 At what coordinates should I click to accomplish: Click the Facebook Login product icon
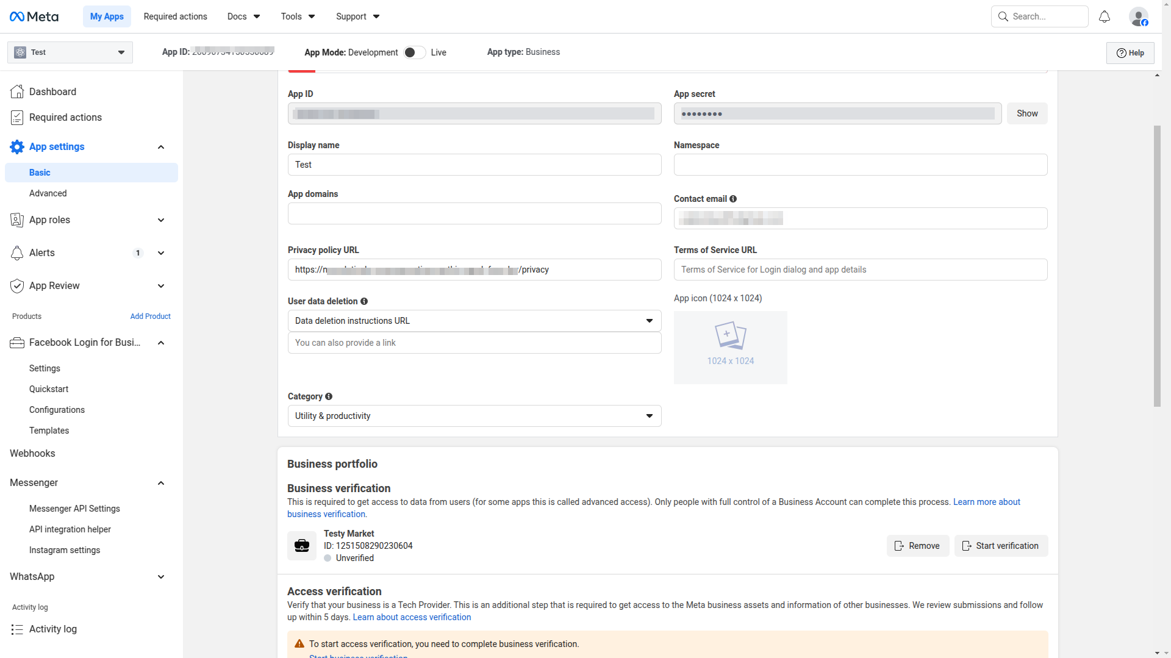click(x=17, y=343)
